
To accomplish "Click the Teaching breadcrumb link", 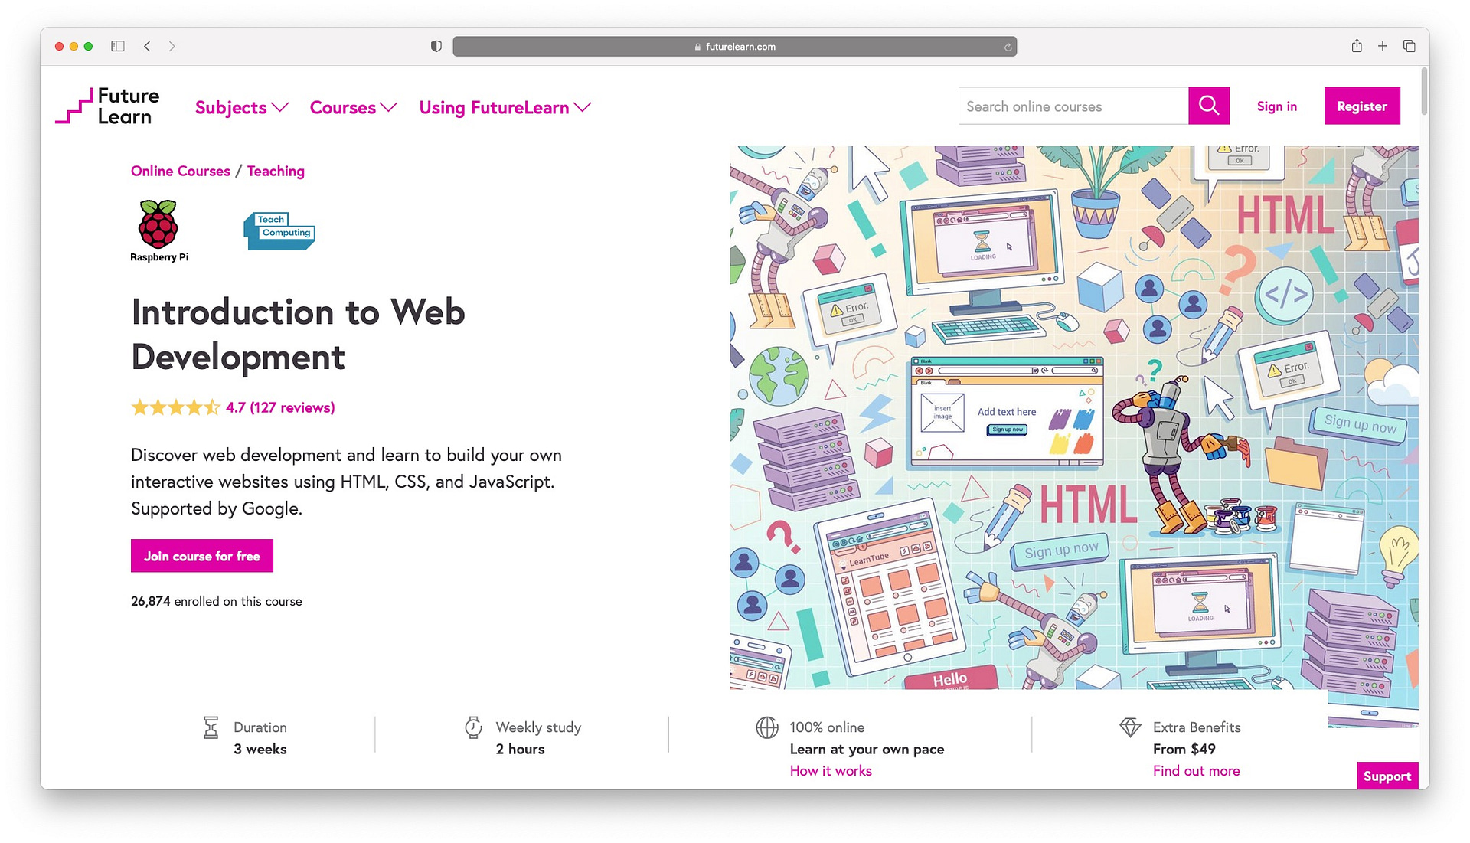I will click(x=276, y=171).
